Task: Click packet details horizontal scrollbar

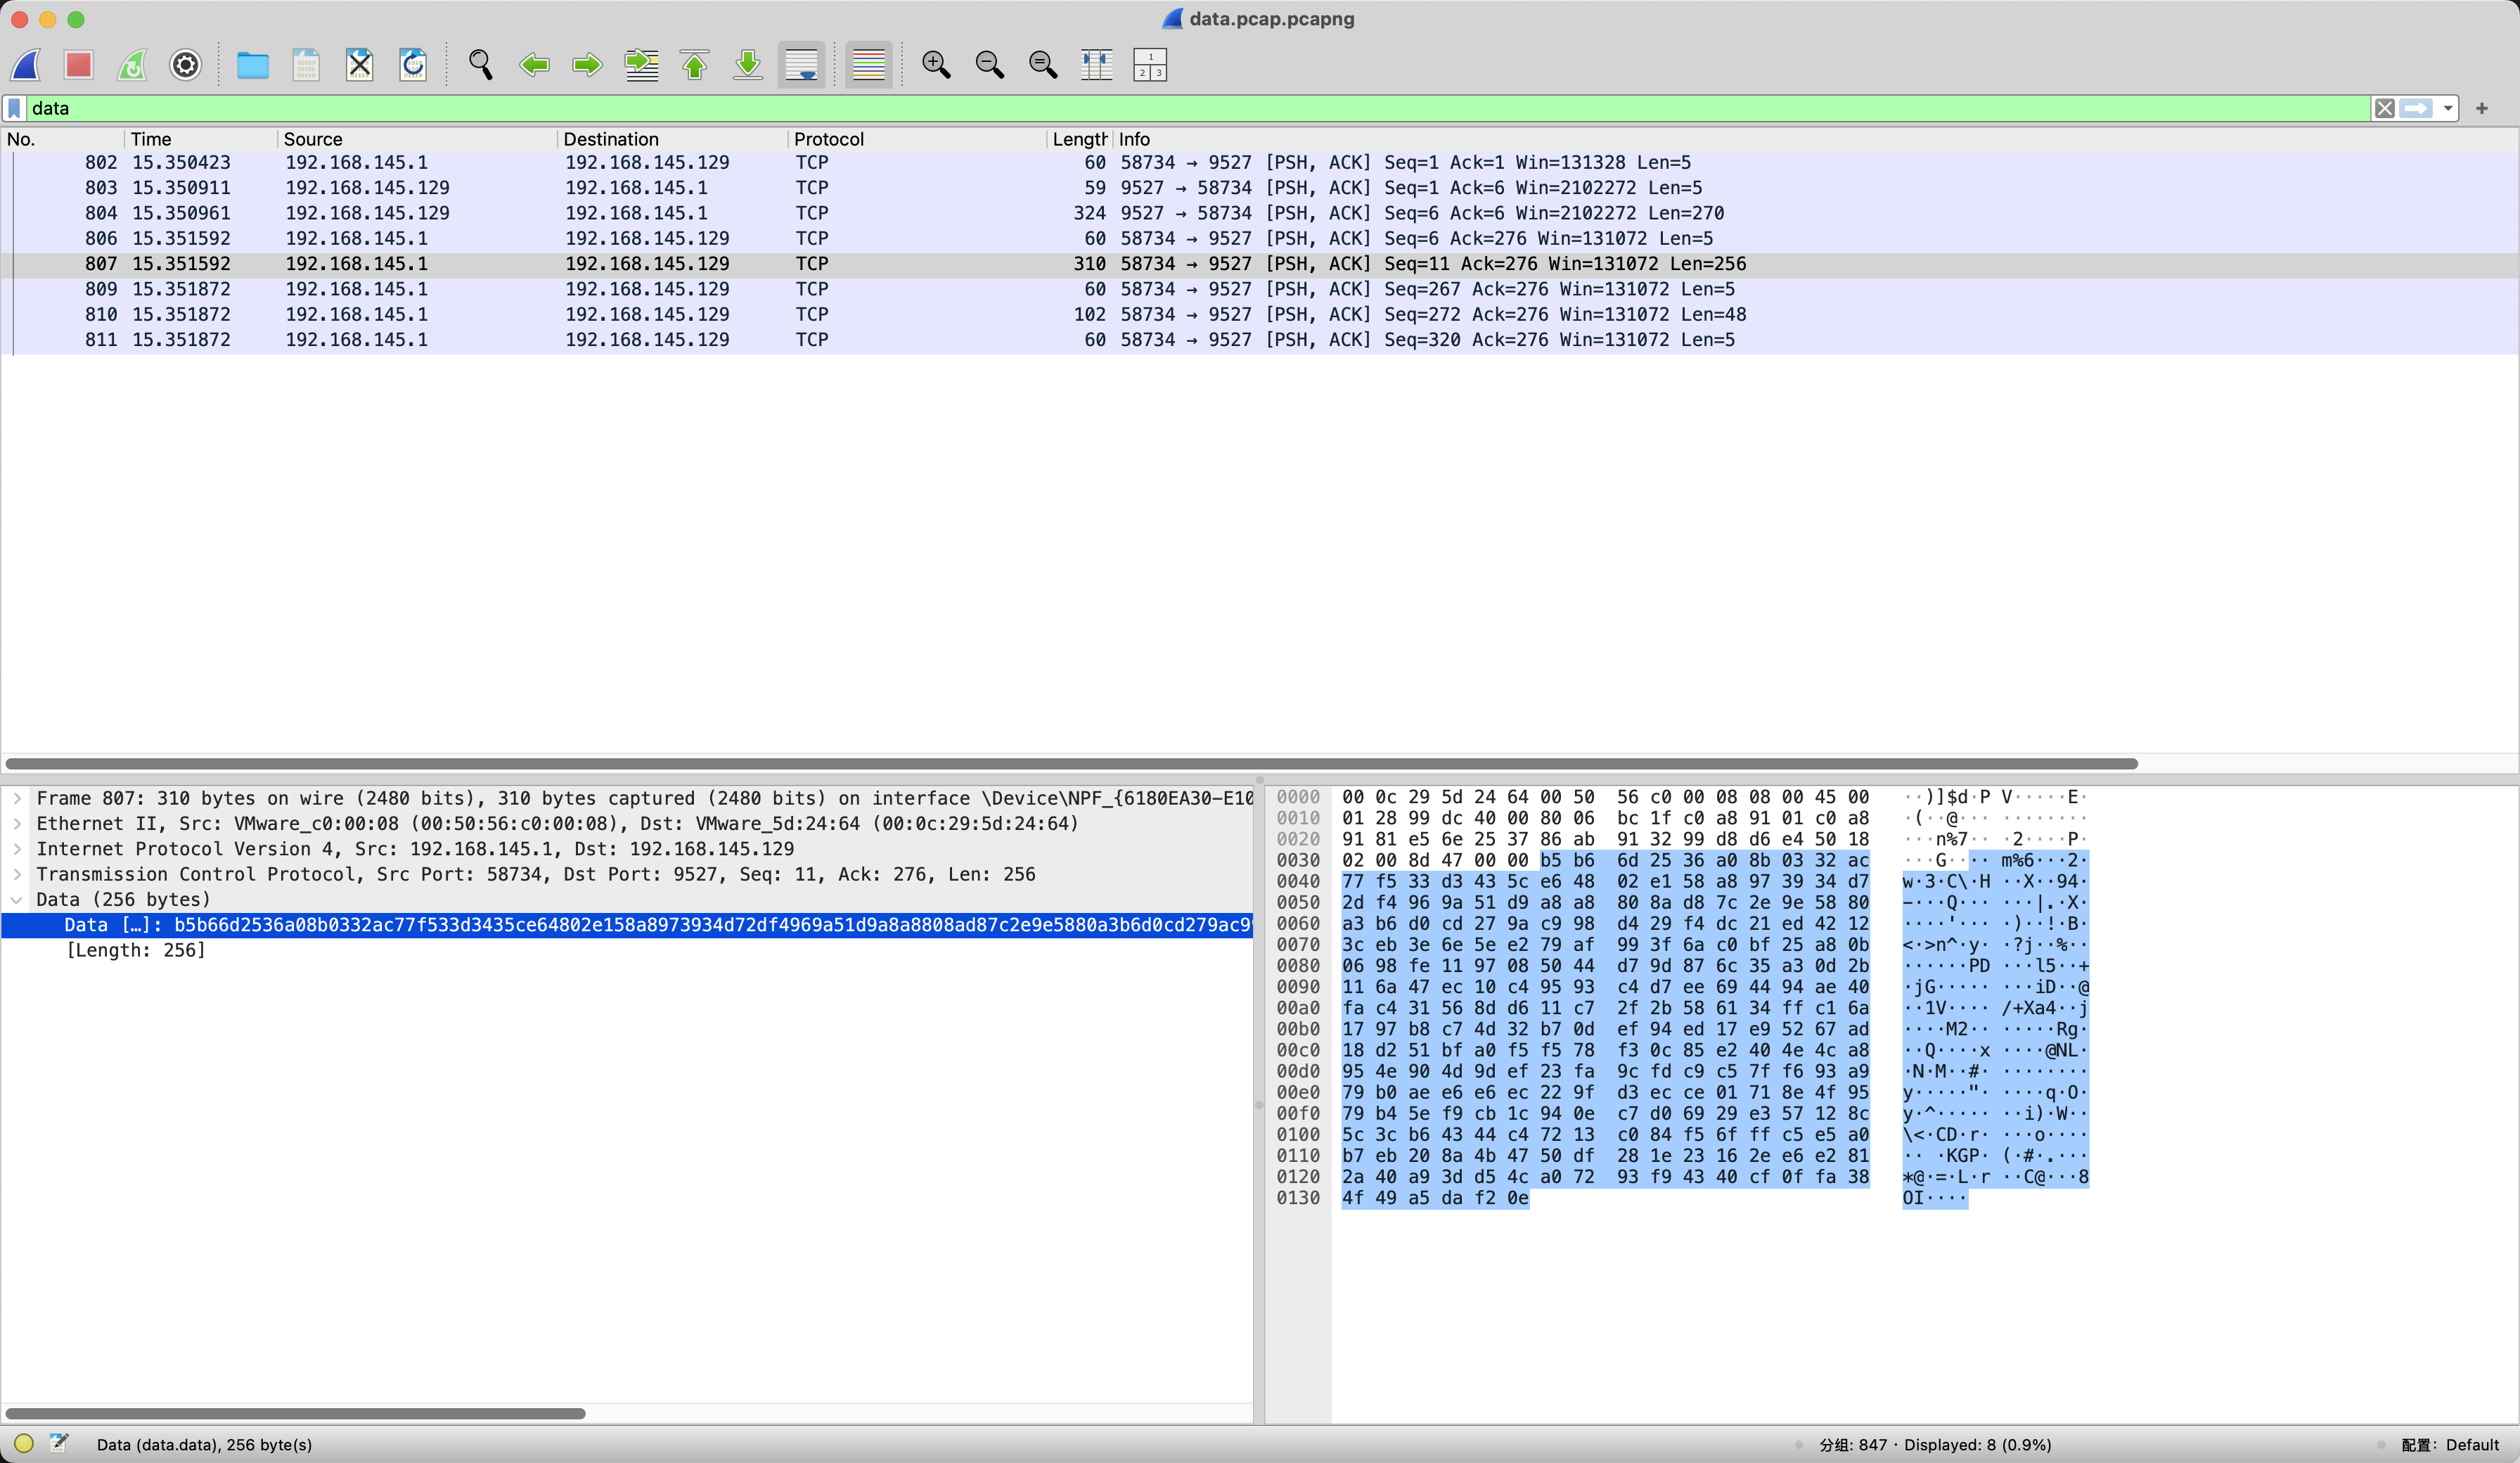Action: click(x=295, y=1414)
